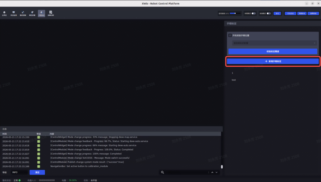The height and width of the screenshot is (182, 321).
Task: Minimize the XWiz window
Action: click(307, 4)
